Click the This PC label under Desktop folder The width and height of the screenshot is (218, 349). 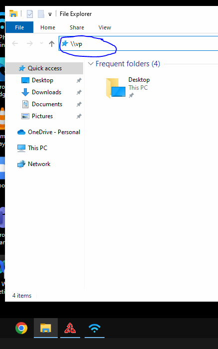point(138,88)
